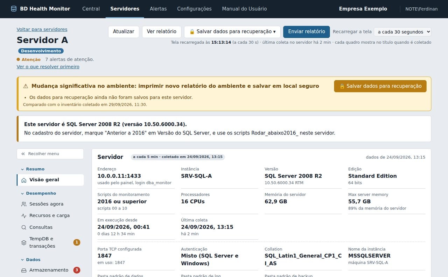The width and height of the screenshot is (448, 277).
Task: Open Manual do Usuário in navigation
Action: [244, 9]
